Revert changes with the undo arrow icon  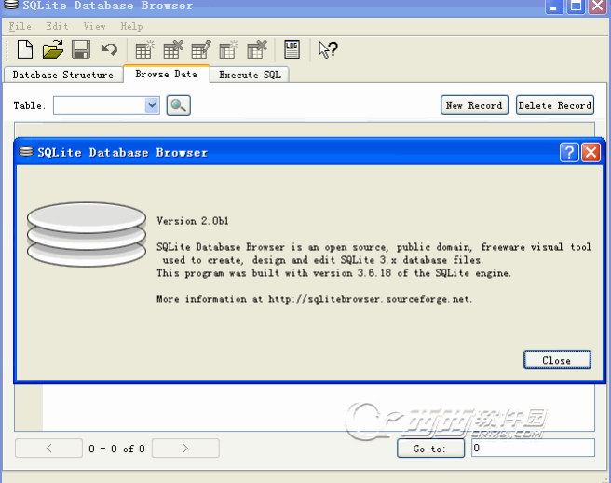[109, 49]
